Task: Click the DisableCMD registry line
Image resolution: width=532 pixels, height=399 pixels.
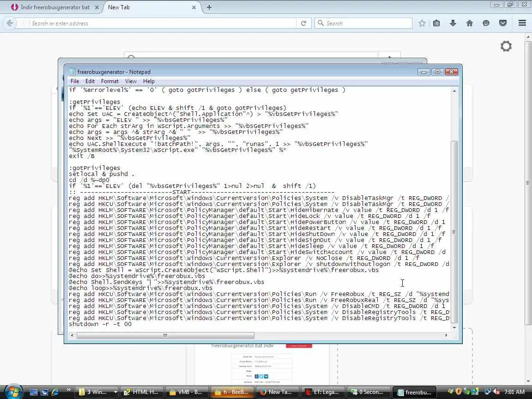Action: pos(257,306)
